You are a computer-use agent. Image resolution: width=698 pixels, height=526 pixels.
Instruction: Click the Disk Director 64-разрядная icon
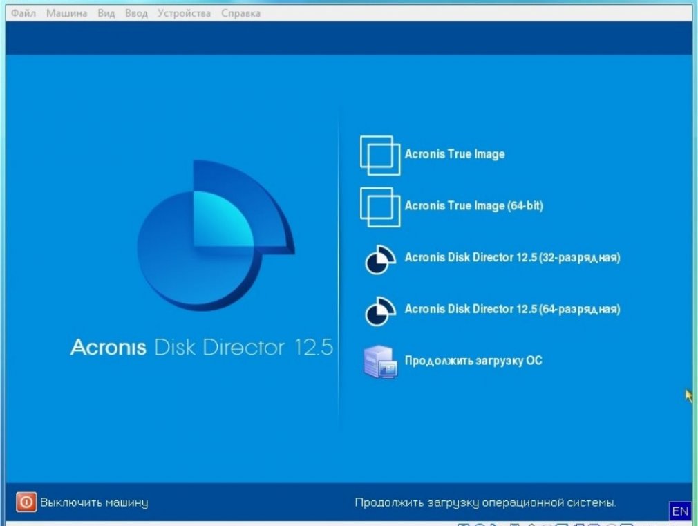tap(380, 311)
